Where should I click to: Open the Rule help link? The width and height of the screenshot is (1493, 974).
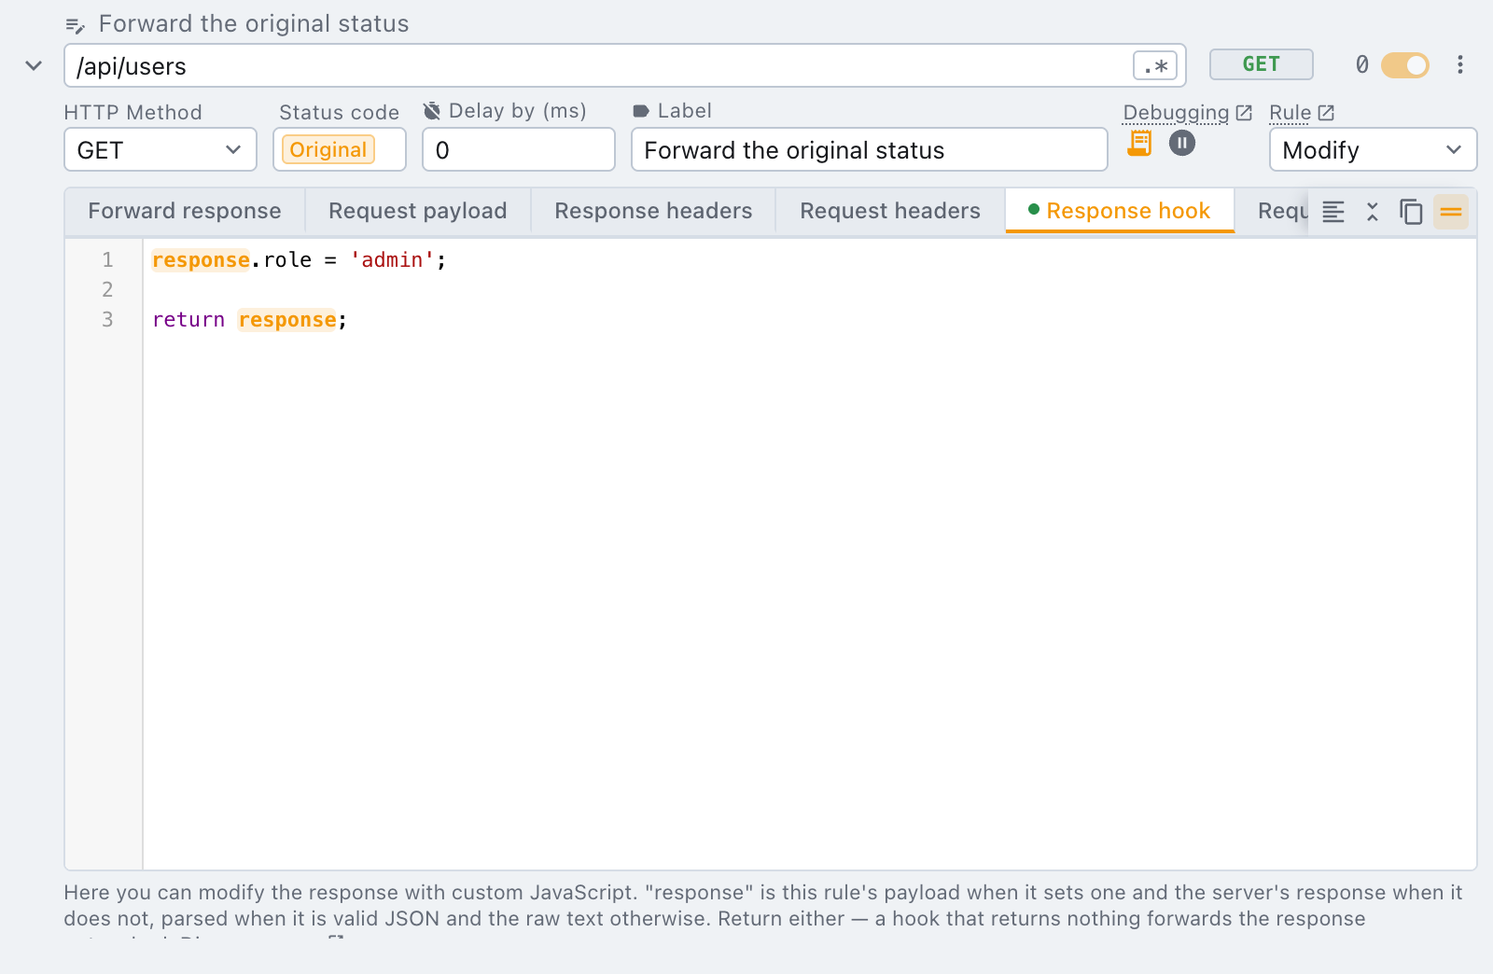click(1302, 113)
